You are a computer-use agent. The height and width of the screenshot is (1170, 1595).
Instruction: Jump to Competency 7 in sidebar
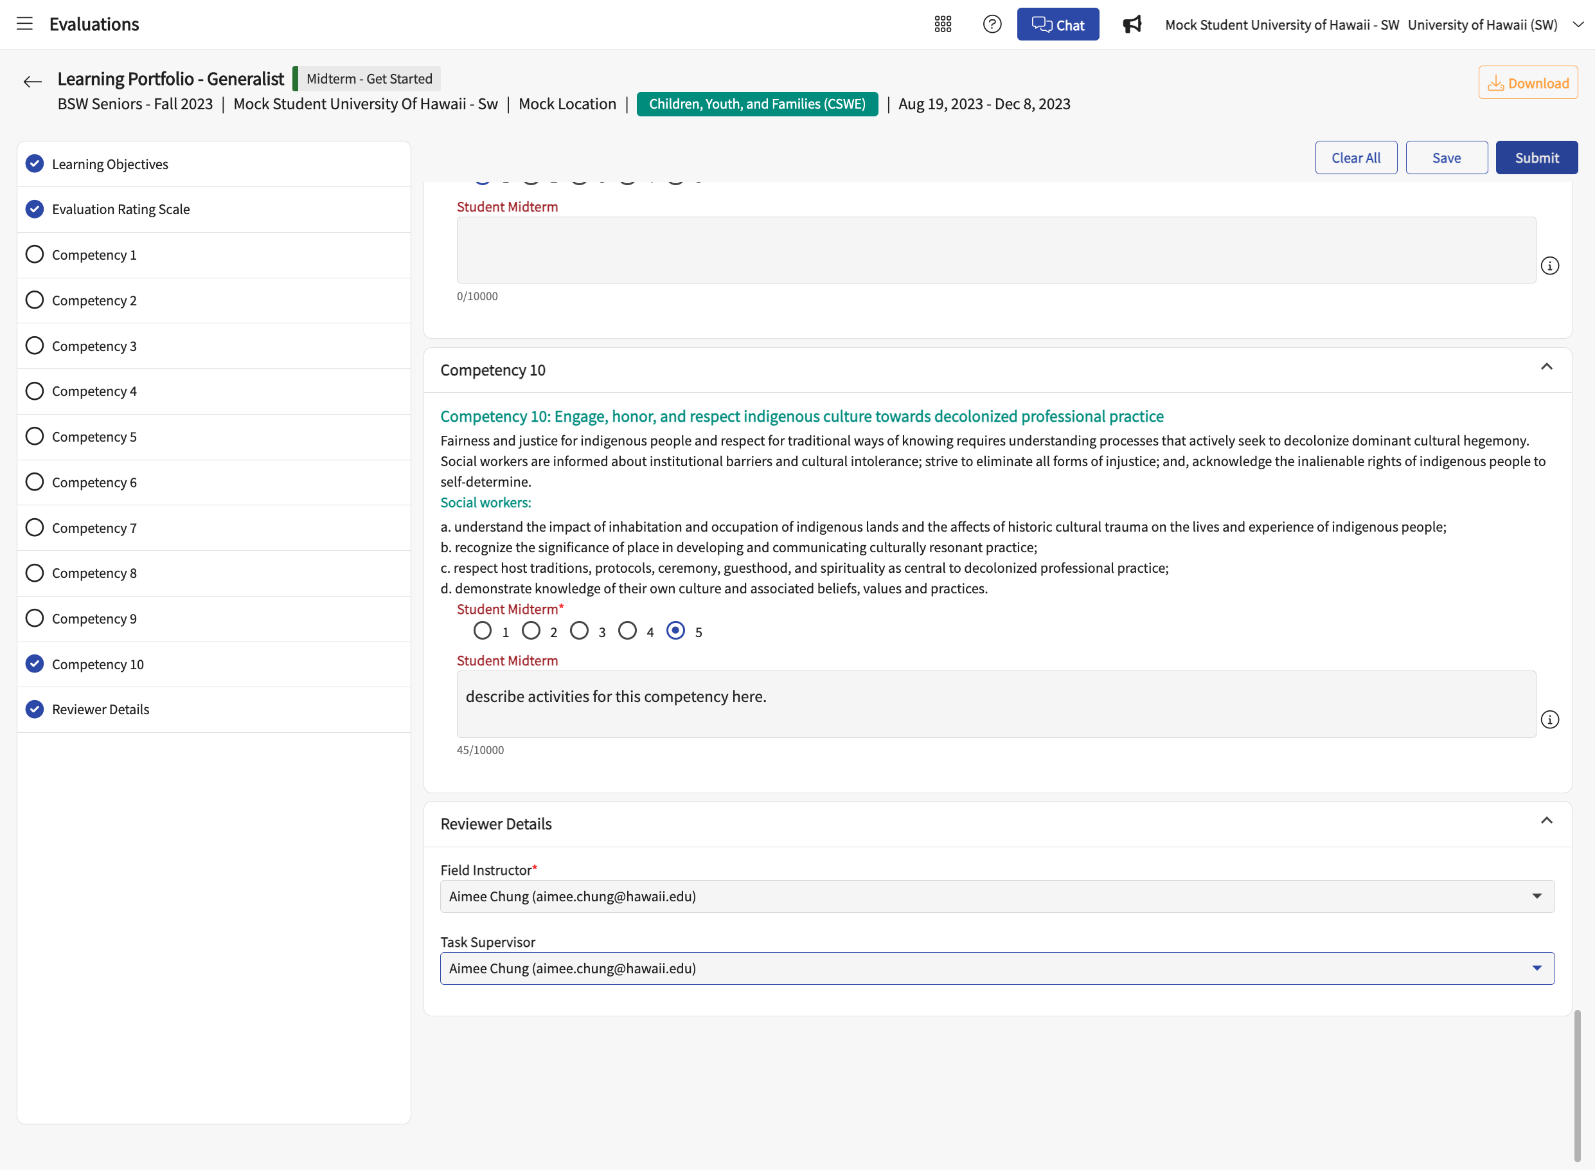pyautogui.click(x=214, y=528)
